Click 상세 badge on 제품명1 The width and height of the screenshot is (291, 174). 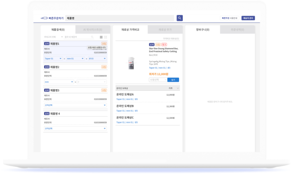(x=46, y=43)
